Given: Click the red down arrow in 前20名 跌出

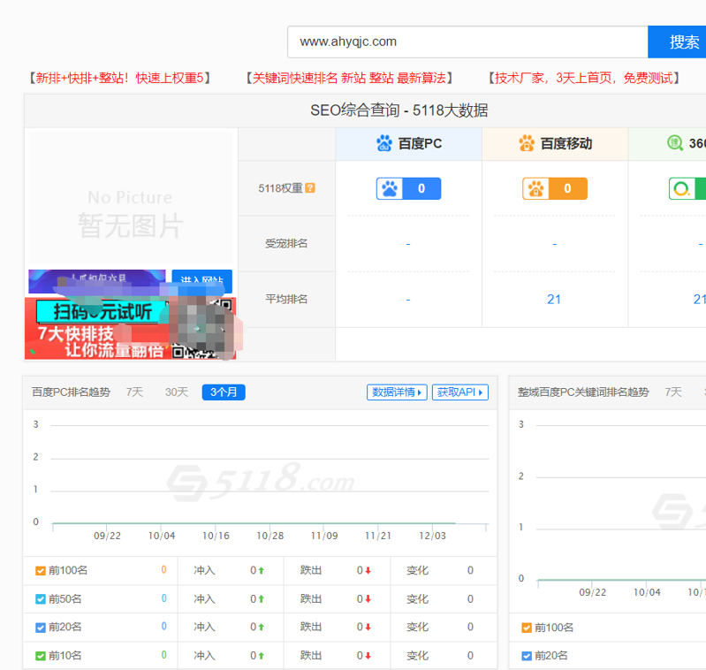Looking at the screenshot, I should [x=368, y=628].
